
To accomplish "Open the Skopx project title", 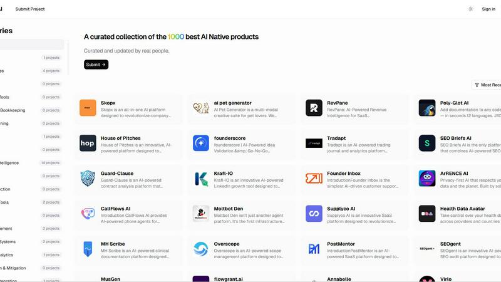I will (x=108, y=103).
